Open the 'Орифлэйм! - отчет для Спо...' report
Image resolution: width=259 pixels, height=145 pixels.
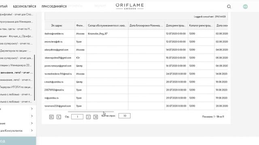click(x=17, y=14)
